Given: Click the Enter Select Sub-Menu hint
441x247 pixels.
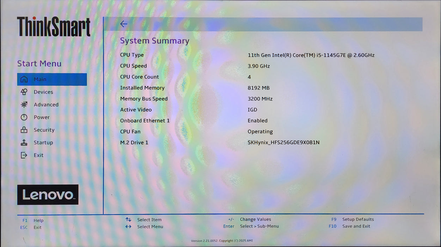Looking at the screenshot, I should tap(251, 226).
